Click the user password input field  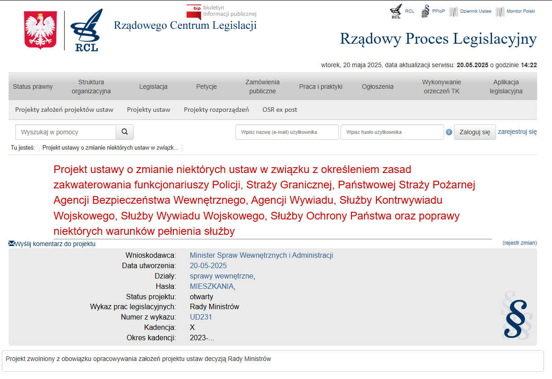click(392, 132)
